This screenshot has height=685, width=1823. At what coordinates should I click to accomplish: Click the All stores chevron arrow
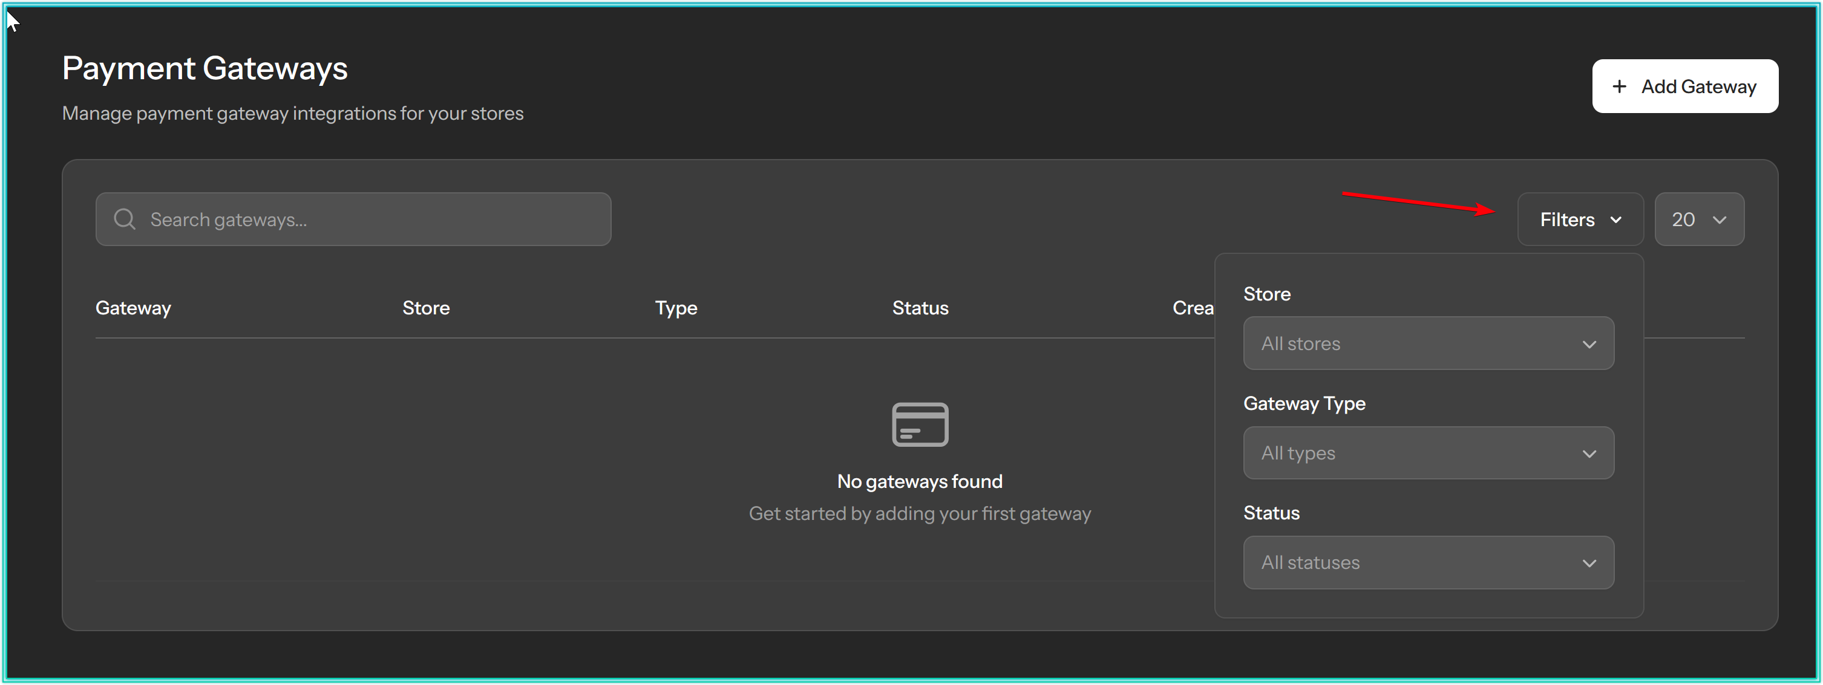[1589, 344]
